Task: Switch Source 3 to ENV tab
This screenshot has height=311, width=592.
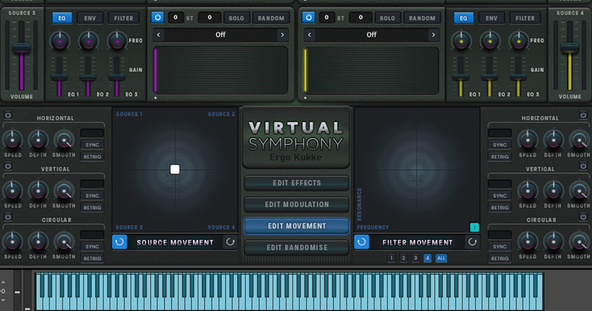Action: 90,18
